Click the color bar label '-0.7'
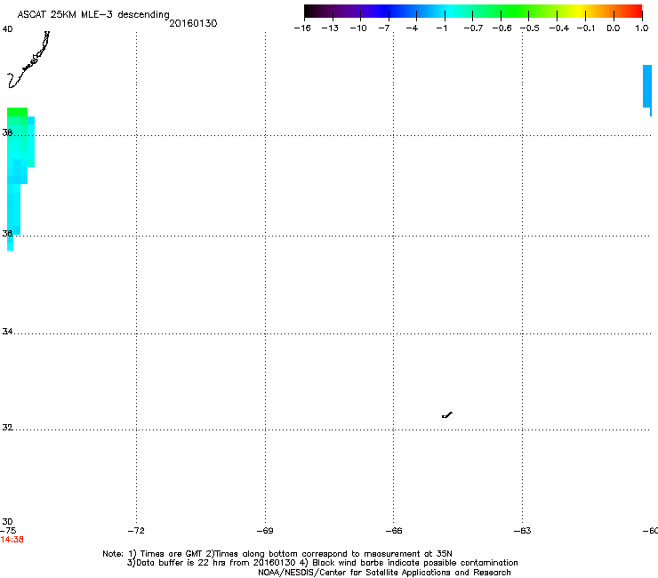The height and width of the screenshot is (578, 658). pyautogui.click(x=473, y=28)
